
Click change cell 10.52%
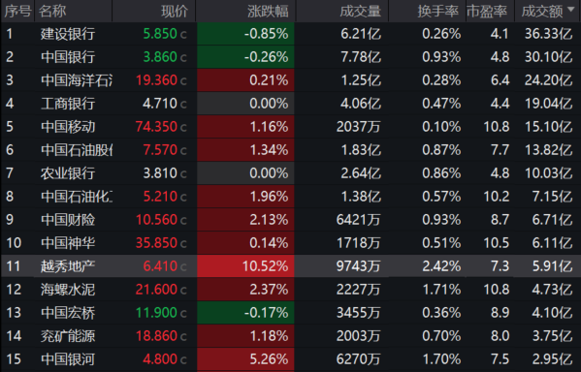point(245,266)
